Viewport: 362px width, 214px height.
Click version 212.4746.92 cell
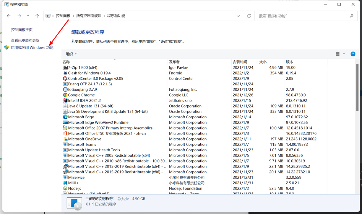click(x=296, y=100)
